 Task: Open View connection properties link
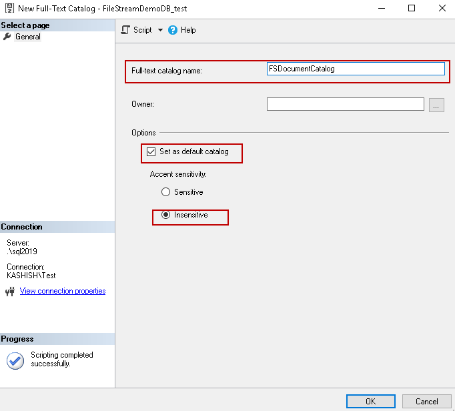click(62, 291)
